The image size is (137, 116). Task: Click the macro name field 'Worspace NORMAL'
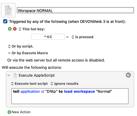click(x=75, y=10)
